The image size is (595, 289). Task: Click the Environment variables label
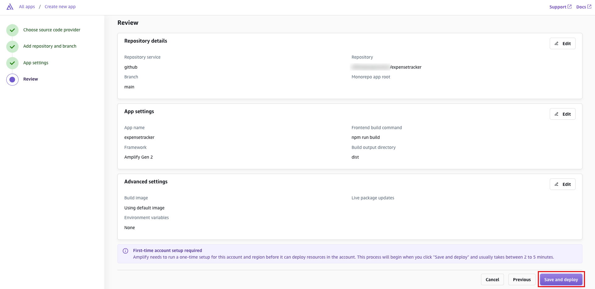coord(147,218)
